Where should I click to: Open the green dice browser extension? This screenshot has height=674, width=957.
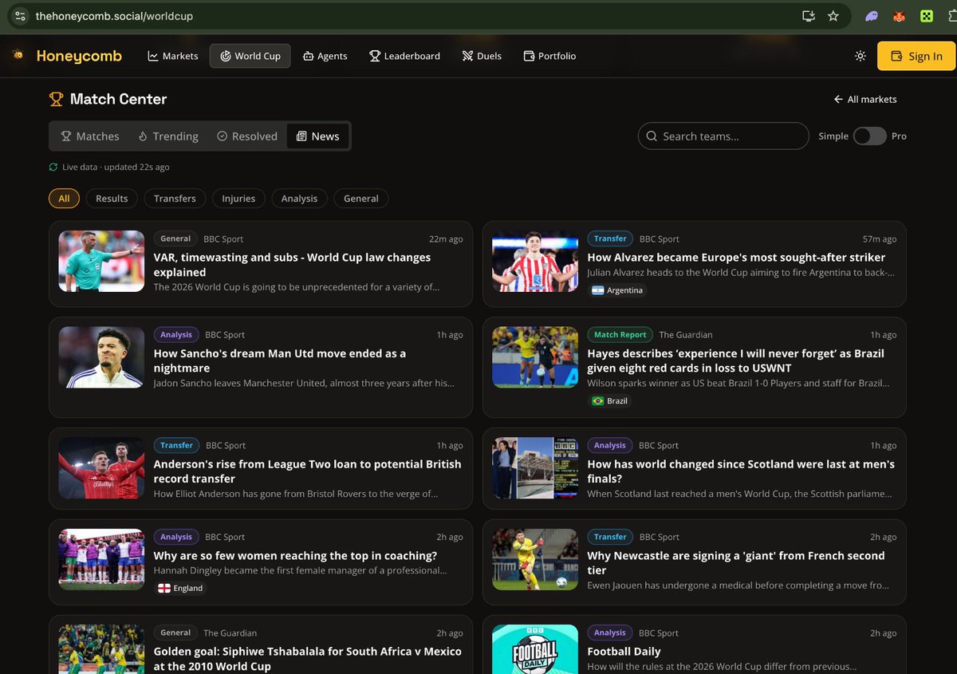927,16
